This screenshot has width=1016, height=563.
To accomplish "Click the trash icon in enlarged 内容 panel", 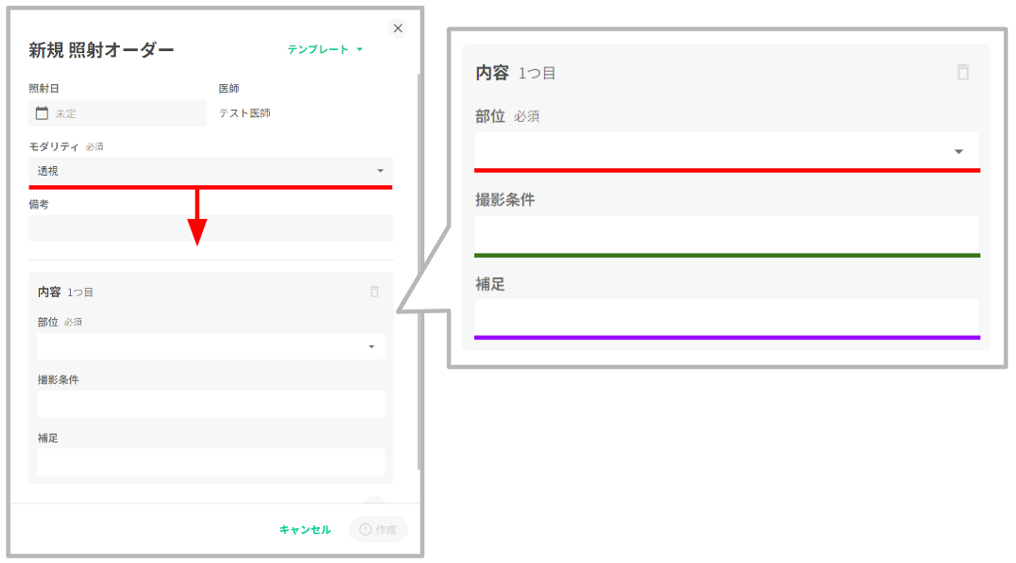I will point(963,72).
